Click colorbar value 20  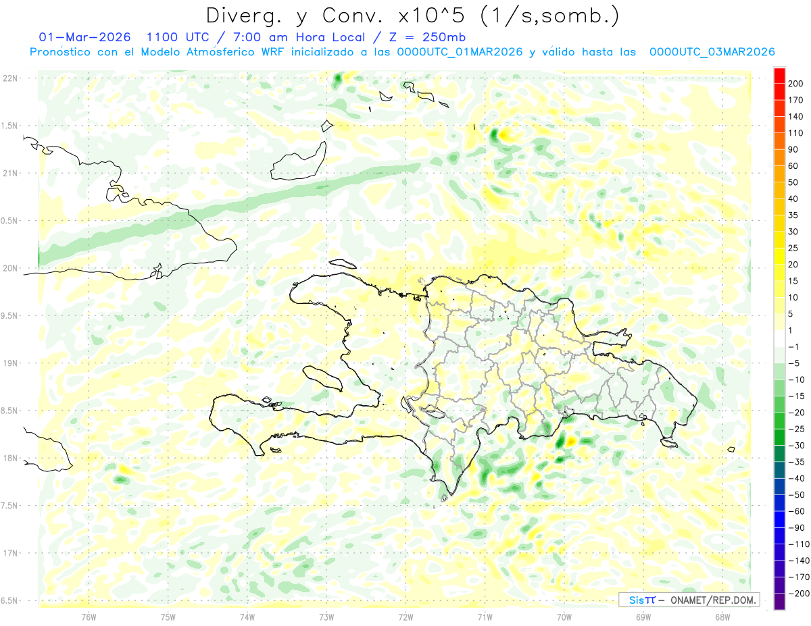click(794, 265)
